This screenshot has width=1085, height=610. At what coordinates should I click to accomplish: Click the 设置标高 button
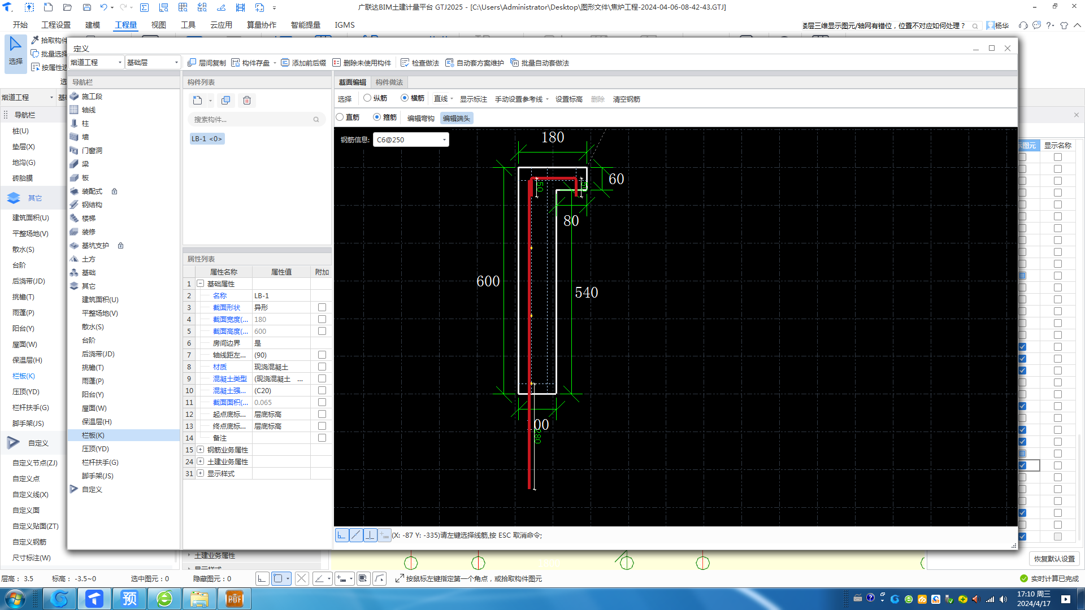tap(568, 99)
